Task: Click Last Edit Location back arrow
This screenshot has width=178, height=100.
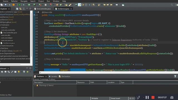Action: coord(105,5)
